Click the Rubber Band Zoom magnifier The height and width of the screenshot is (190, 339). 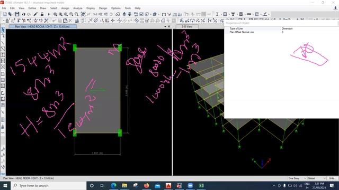click(55, 14)
